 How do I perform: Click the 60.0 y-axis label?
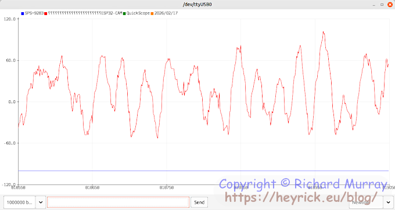click(x=11, y=60)
